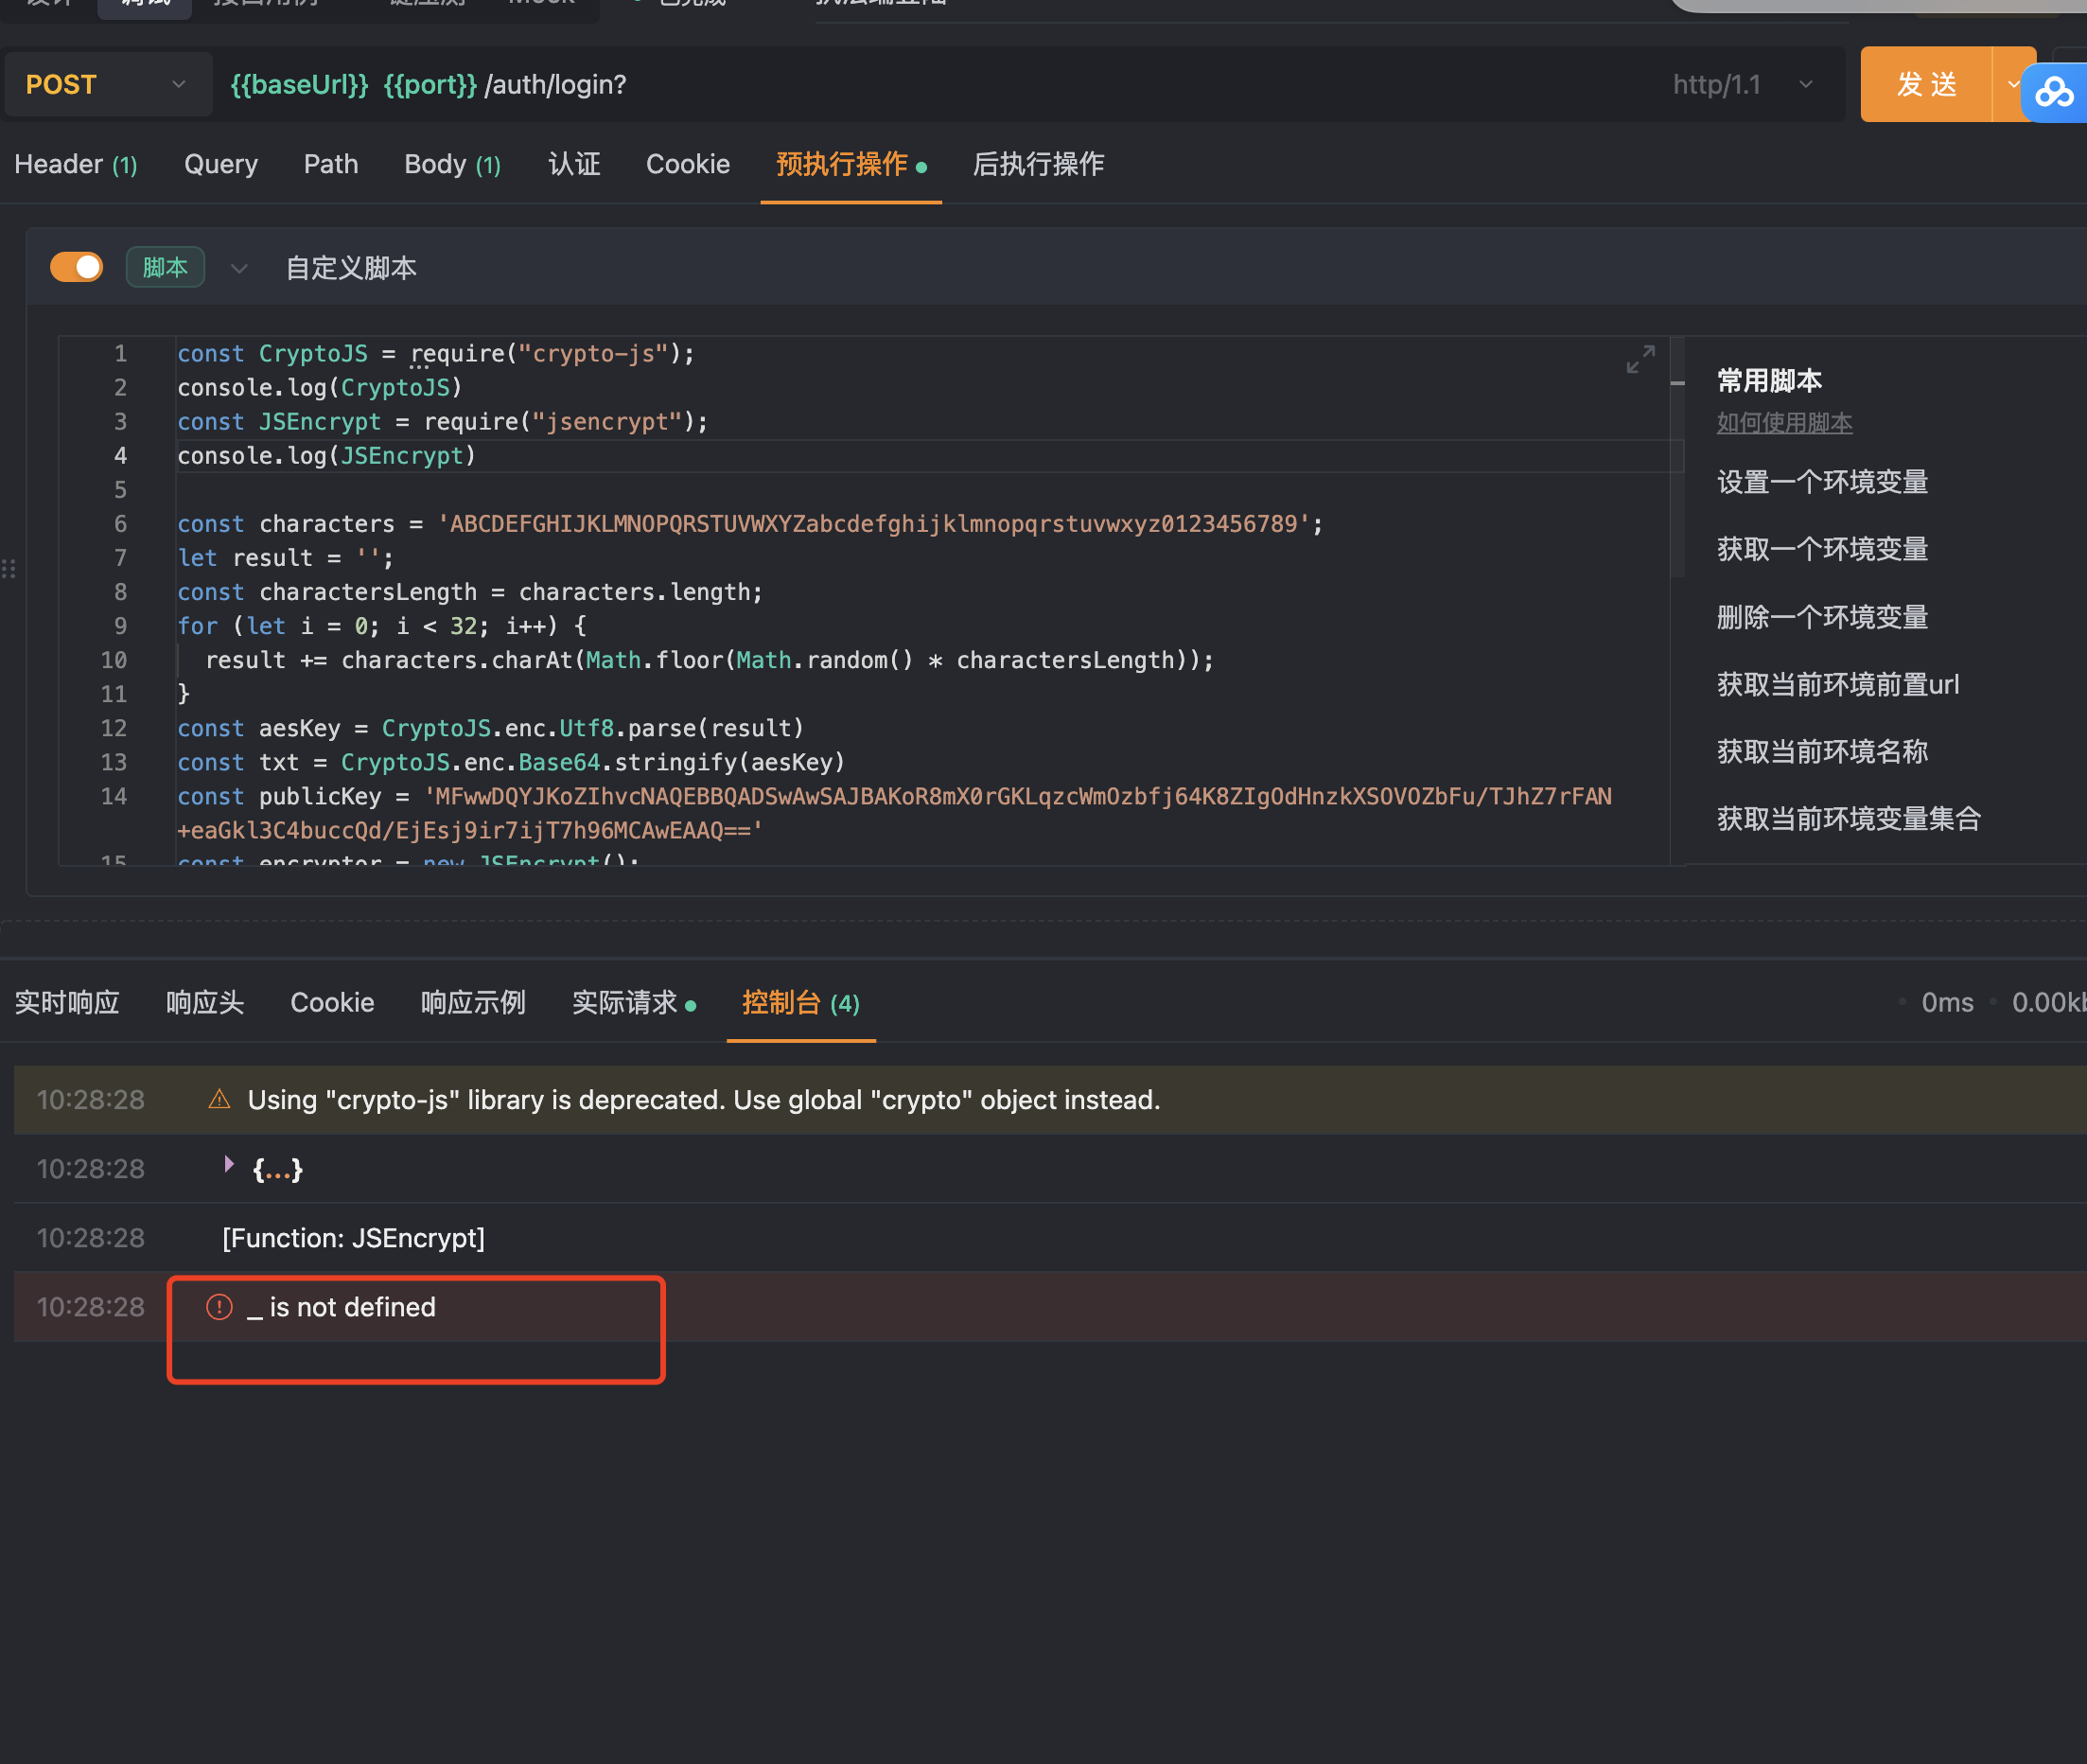Click the red error icon in console
Screen dimensions: 2087x1764
coord(219,1307)
